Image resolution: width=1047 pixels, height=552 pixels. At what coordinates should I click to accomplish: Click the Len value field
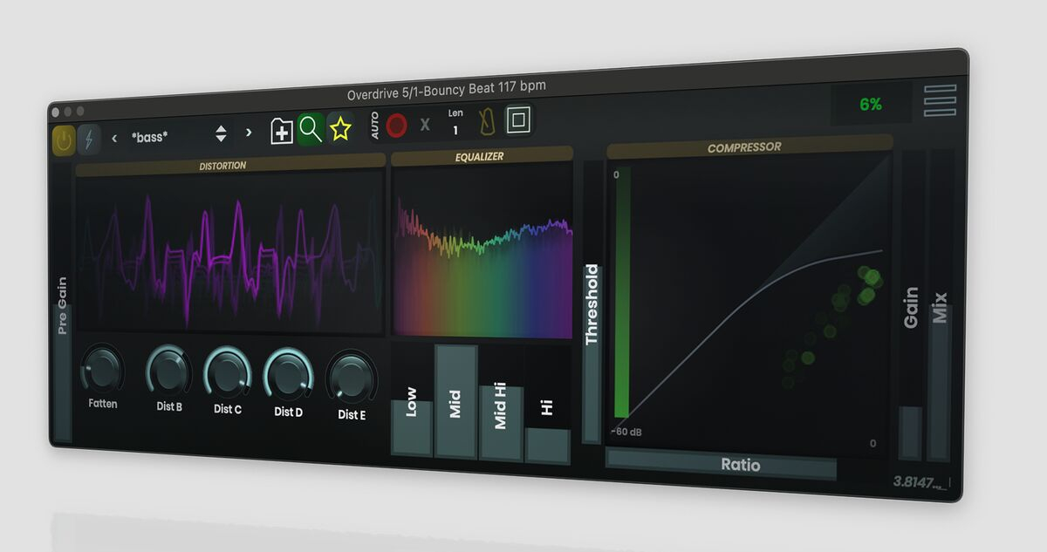[455, 130]
